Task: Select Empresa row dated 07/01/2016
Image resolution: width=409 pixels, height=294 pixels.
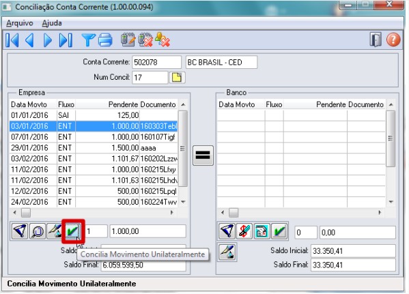Action: coord(94,137)
